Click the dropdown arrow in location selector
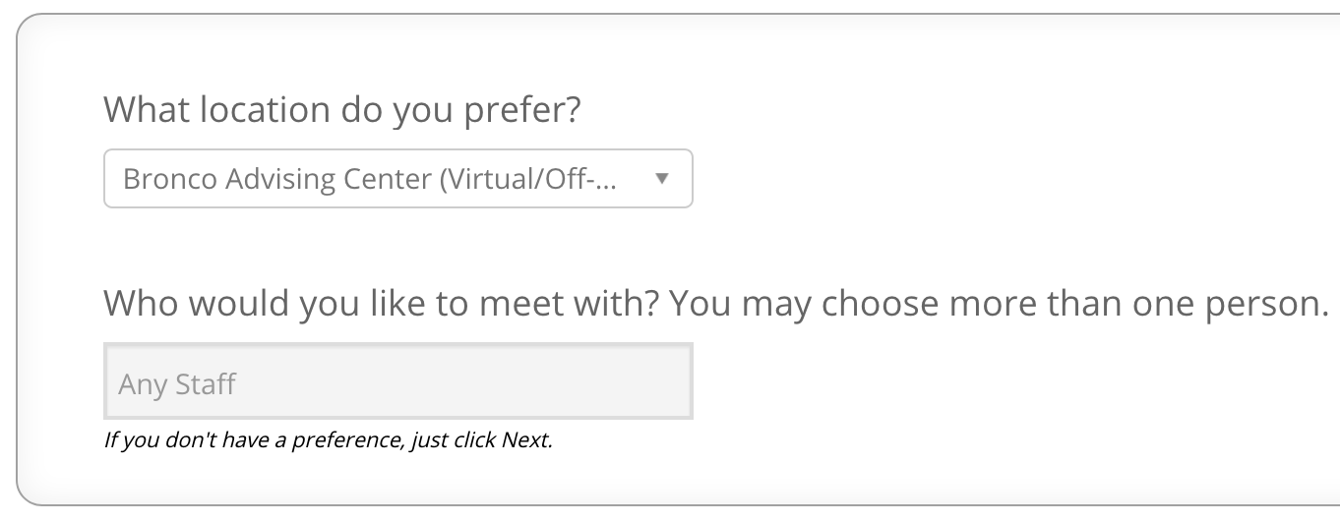 click(x=662, y=179)
